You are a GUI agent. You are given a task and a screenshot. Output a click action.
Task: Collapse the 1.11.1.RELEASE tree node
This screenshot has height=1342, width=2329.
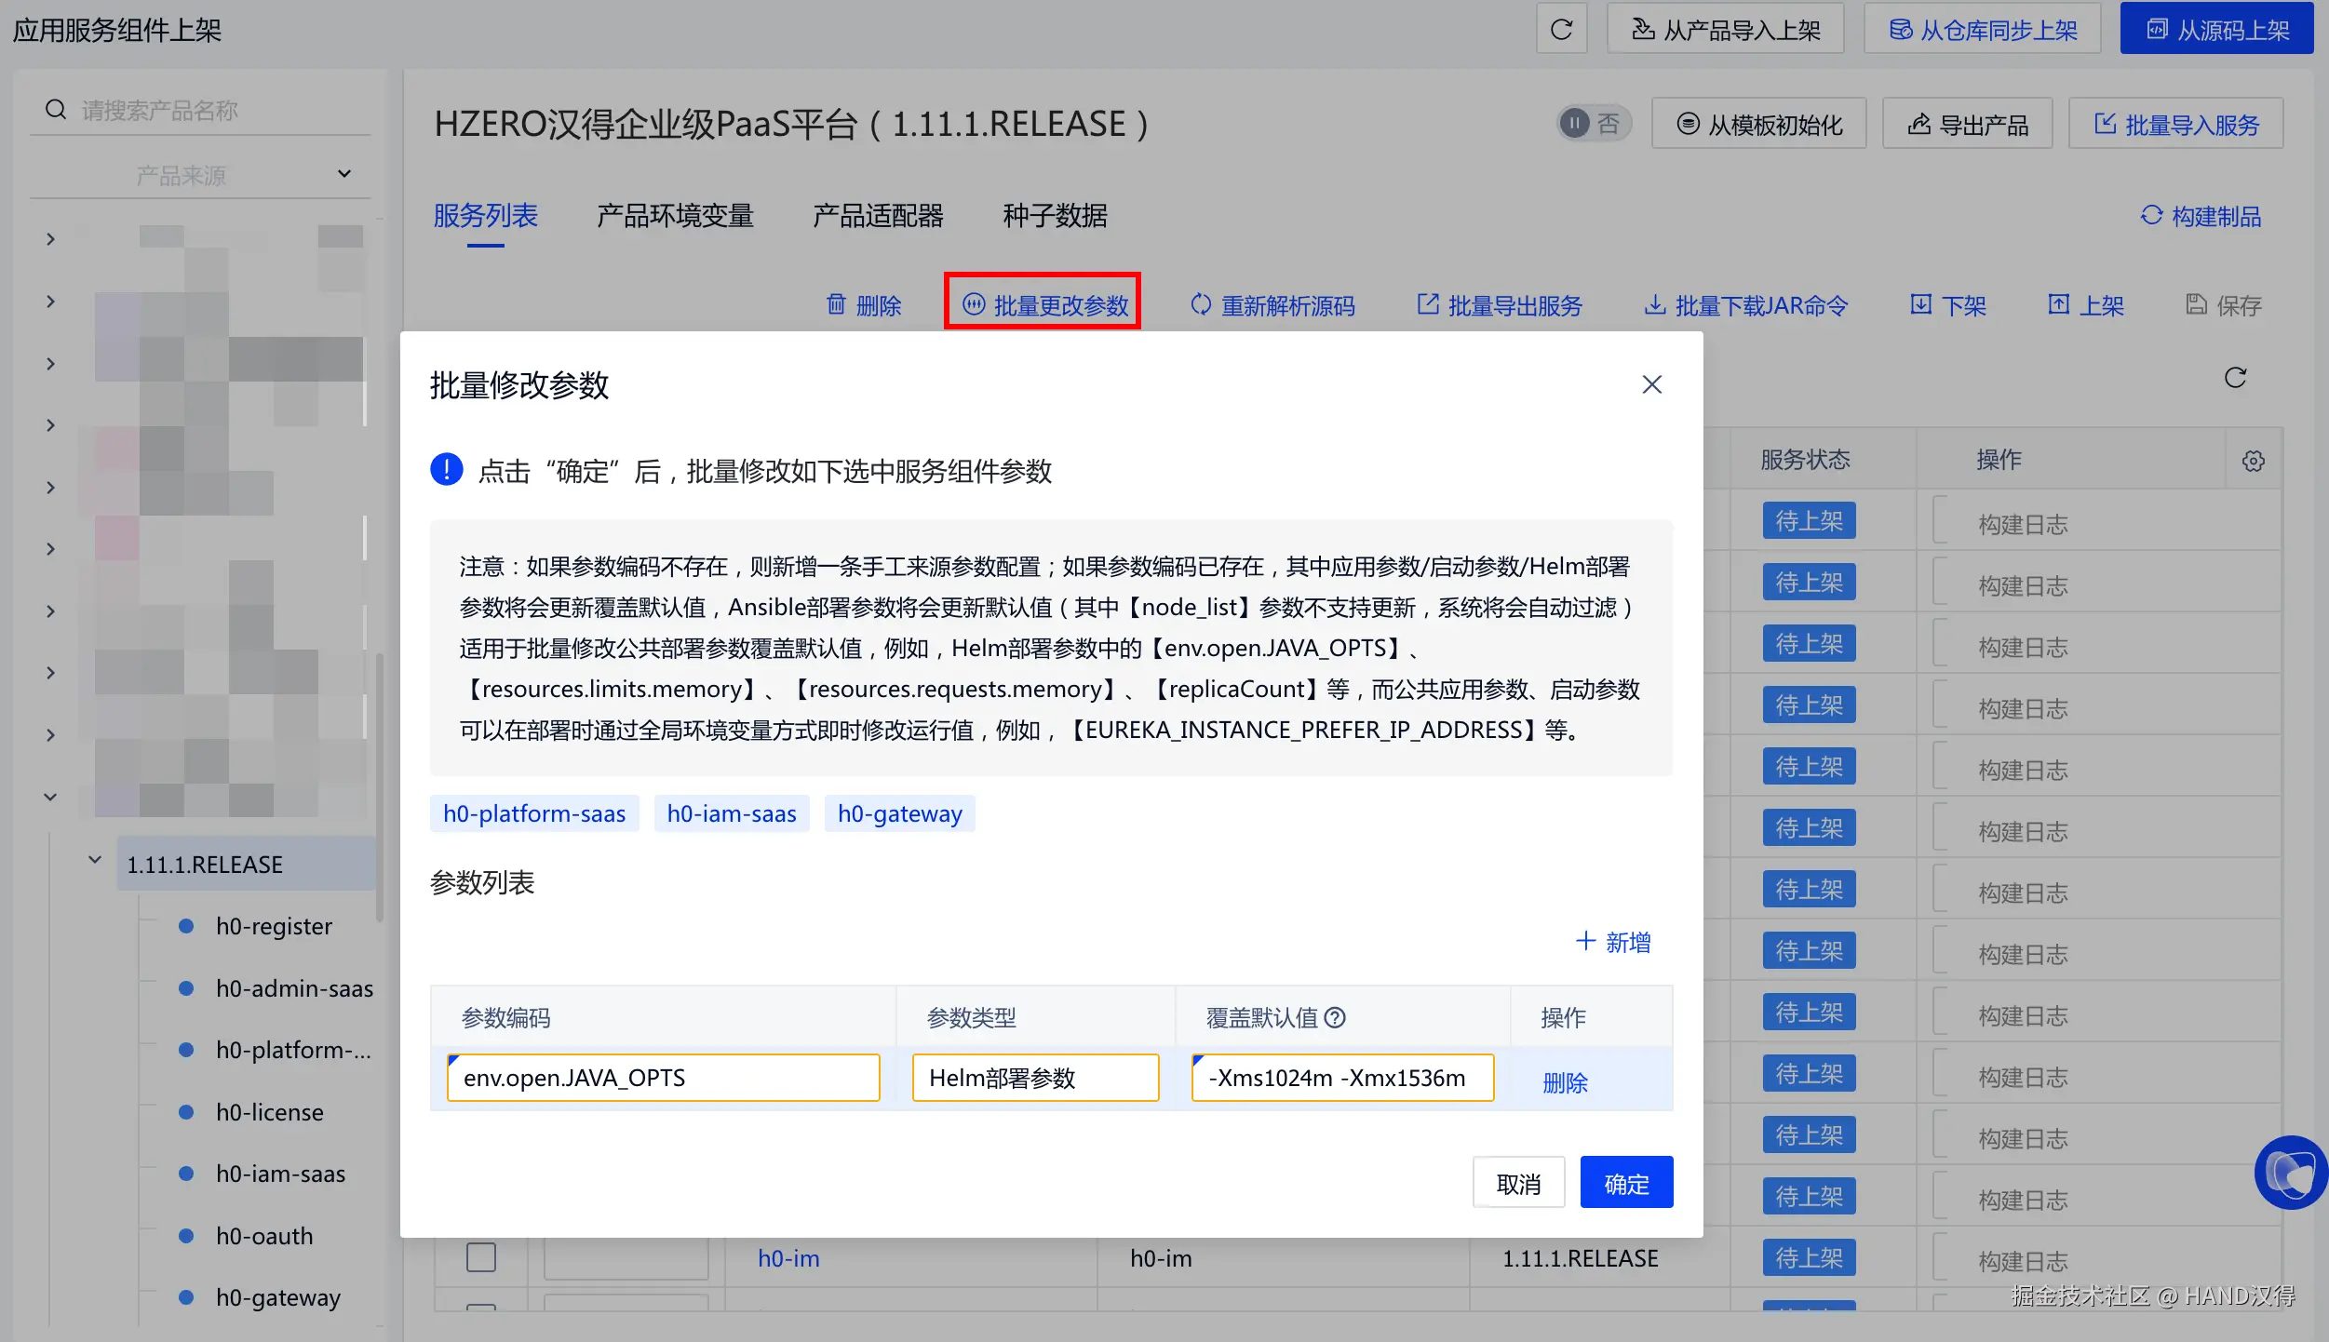[94, 861]
